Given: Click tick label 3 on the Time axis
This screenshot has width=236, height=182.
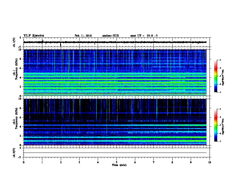Looking at the screenshot, I should (x=79, y=162).
